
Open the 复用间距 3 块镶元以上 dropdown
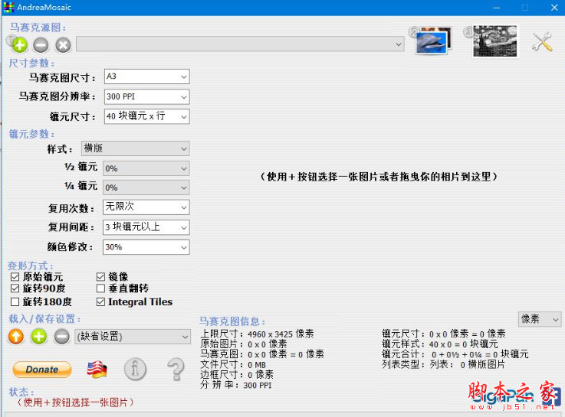click(x=146, y=227)
